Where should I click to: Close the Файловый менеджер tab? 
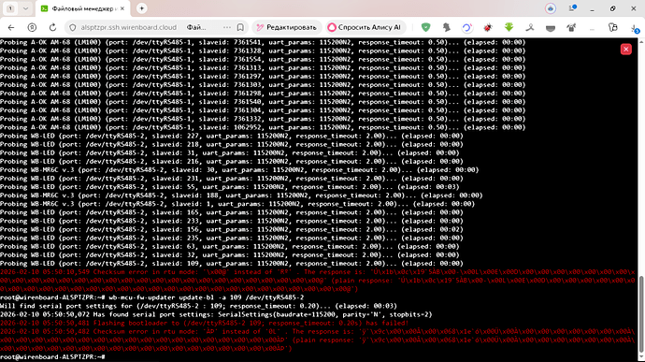122,8
